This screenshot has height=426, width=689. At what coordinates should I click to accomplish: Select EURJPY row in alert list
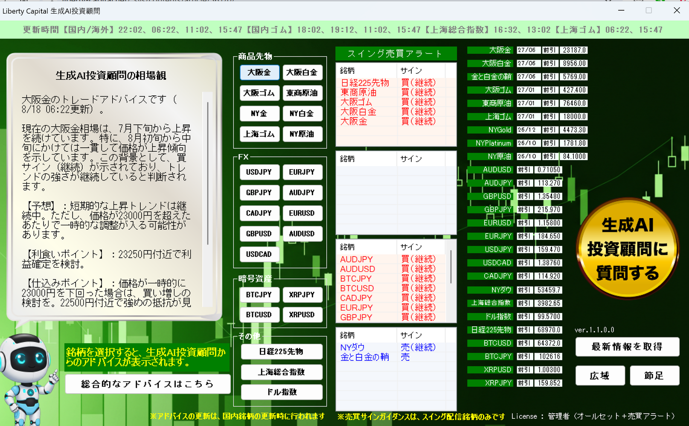[392, 308]
